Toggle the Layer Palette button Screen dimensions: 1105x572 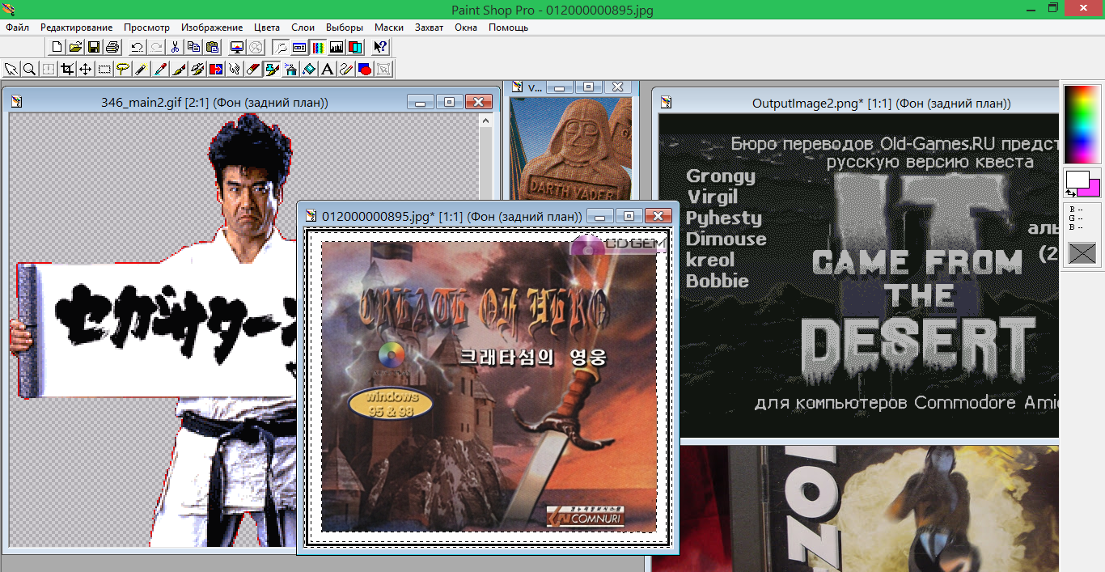[x=355, y=47]
